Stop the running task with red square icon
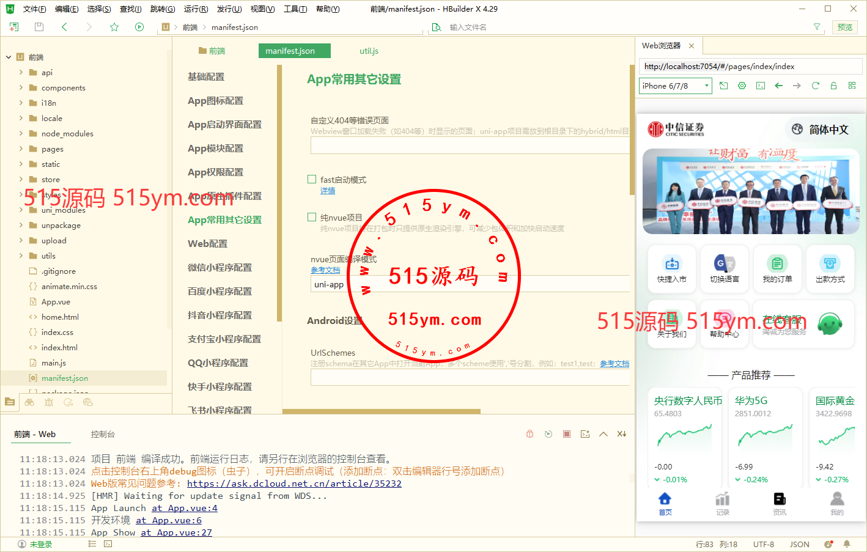This screenshot has width=867, height=552. point(567,434)
